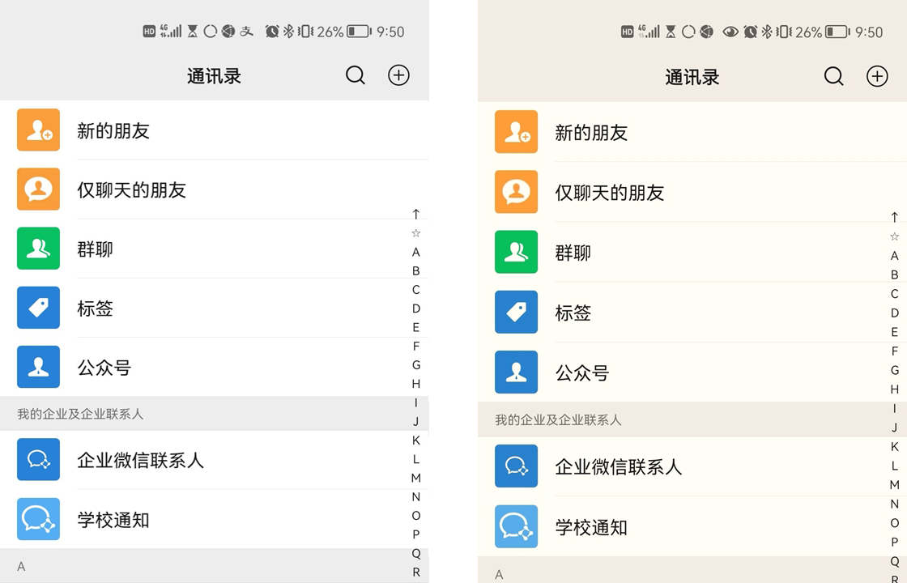907x583 pixels.
Task: Tap 新的朋友 label on the cream-background list
Action: click(591, 133)
